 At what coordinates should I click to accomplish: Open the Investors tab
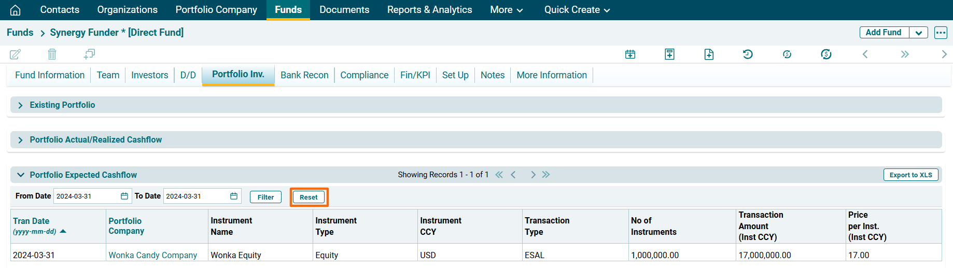(149, 75)
